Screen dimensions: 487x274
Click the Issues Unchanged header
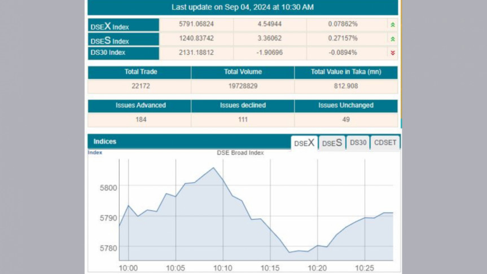346,105
